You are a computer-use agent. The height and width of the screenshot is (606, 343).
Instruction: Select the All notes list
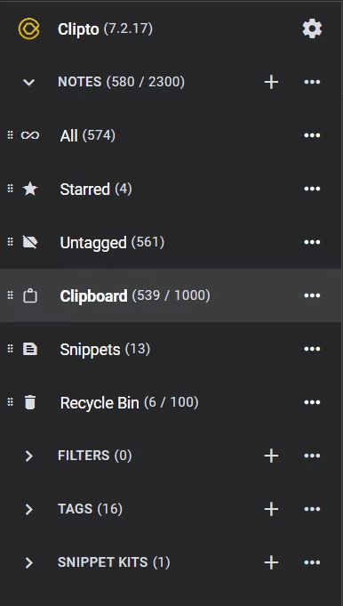coord(171,135)
